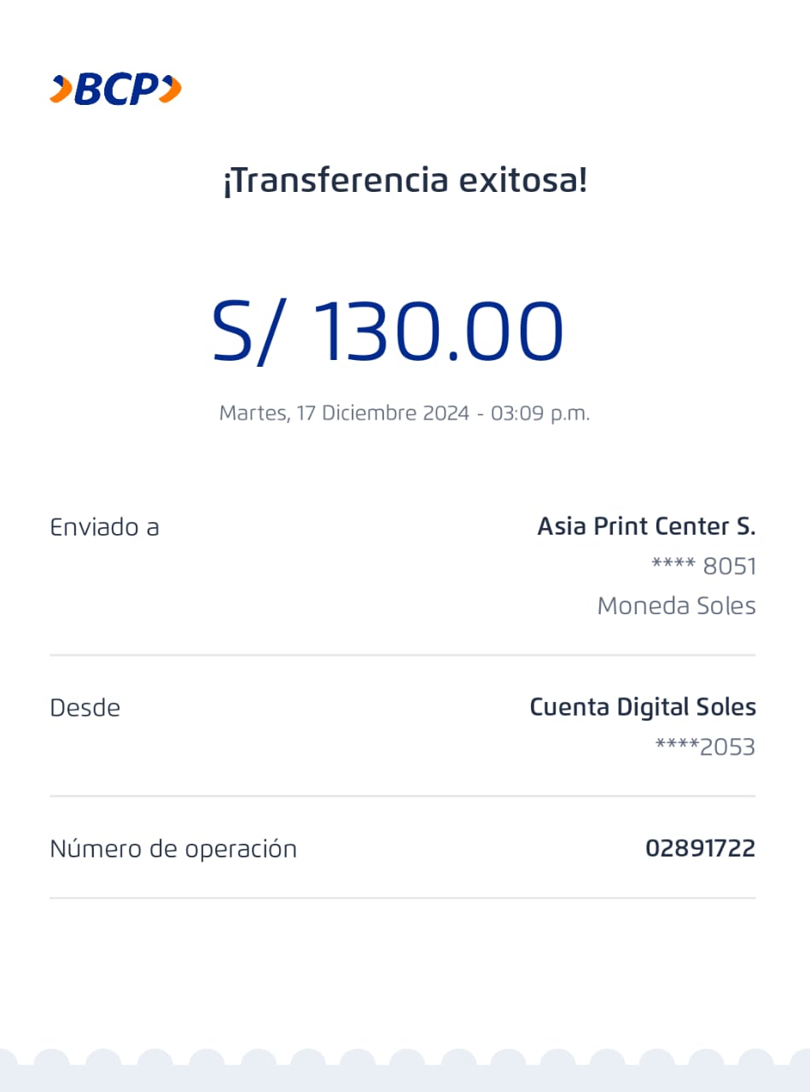Click the date Martes, 17 Diciembre 2024

tap(344, 413)
